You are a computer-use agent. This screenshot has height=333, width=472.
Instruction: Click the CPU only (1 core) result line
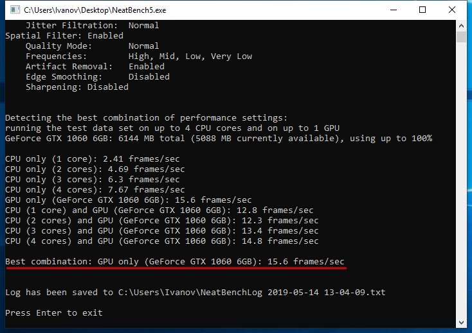tap(93, 159)
